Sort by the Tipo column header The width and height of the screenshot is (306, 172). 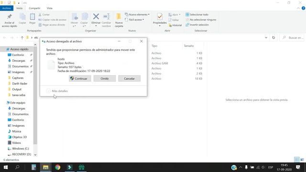(x=154, y=46)
